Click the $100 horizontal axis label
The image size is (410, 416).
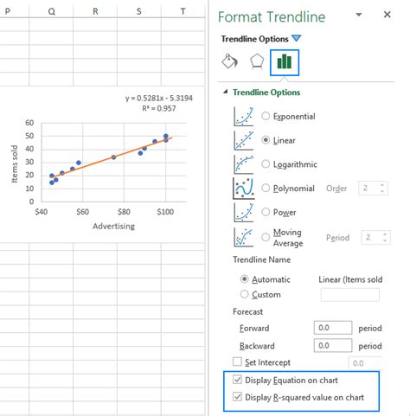click(x=165, y=212)
